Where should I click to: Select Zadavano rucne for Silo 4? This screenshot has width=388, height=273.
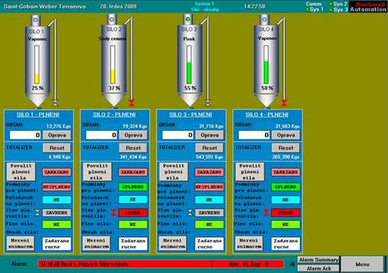(286, 244)
